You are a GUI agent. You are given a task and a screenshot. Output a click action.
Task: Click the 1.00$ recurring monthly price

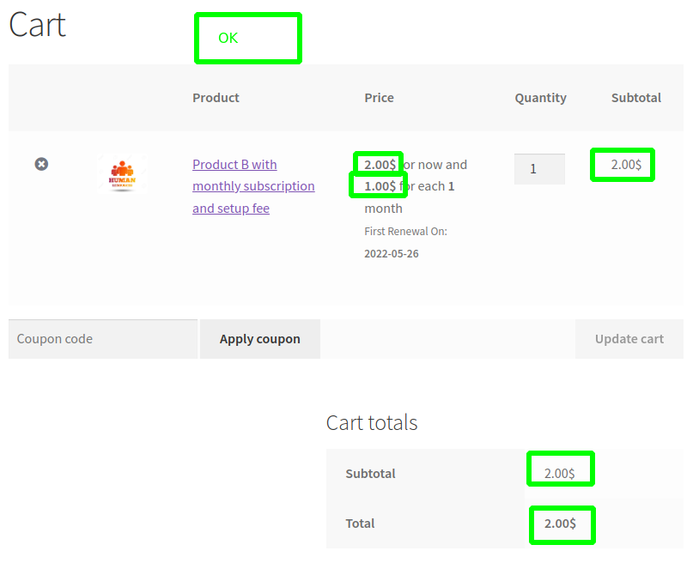380,185
